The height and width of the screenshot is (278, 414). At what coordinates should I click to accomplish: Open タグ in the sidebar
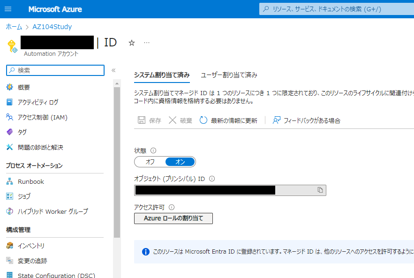pyautogui.click(x=22, y=132)
